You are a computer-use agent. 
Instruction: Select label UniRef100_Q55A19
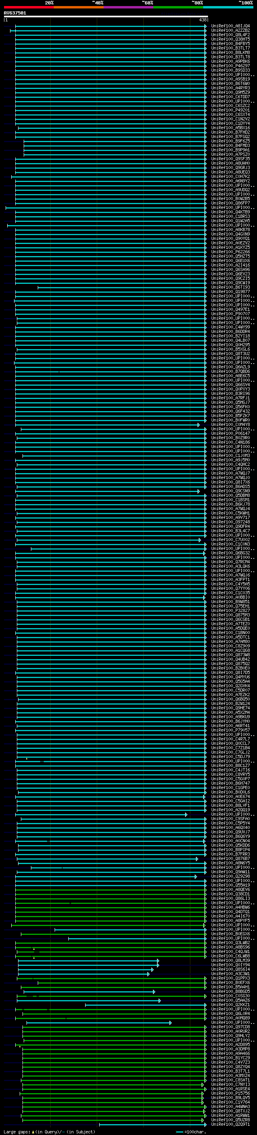tap(230, 885)
